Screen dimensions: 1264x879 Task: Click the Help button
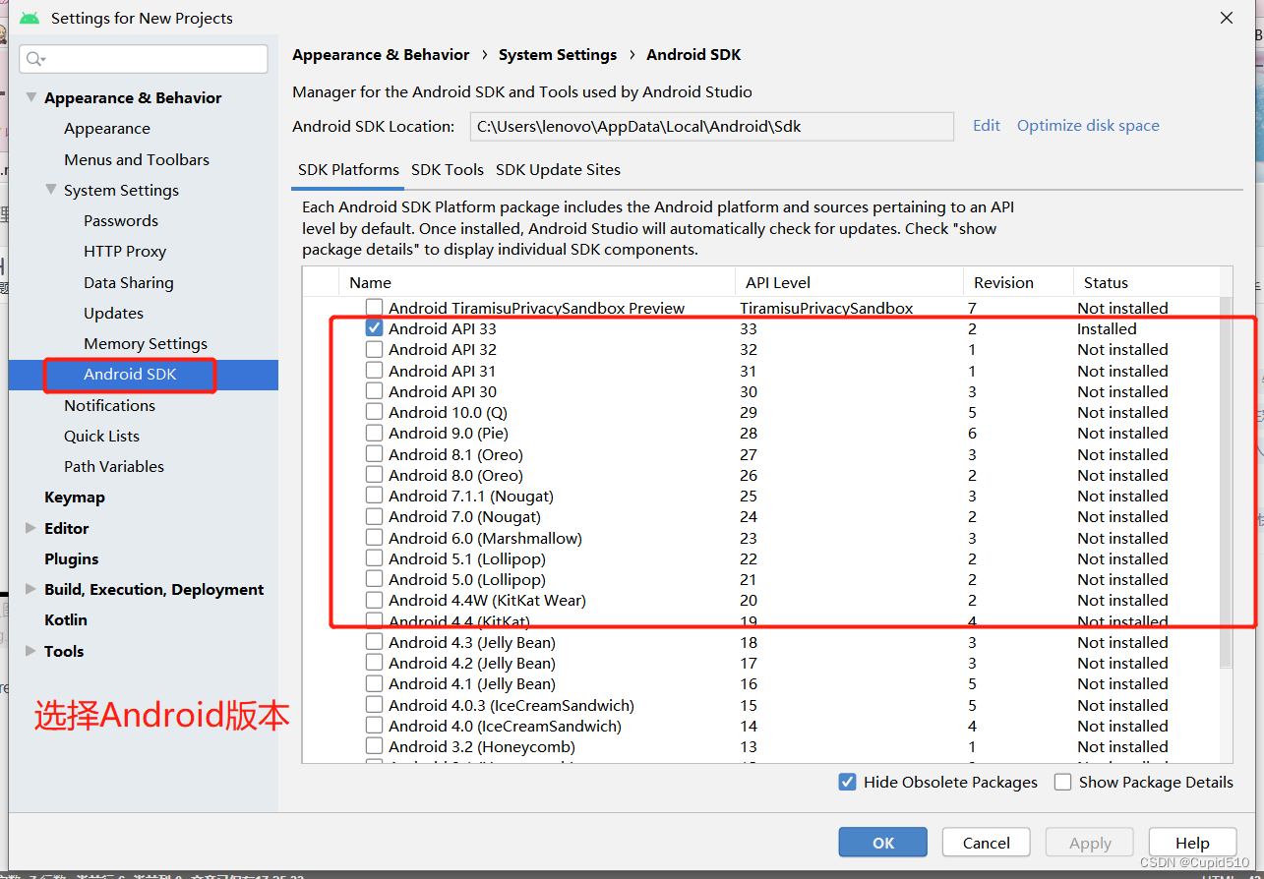pyautogui.click(x=1192, y=843)
